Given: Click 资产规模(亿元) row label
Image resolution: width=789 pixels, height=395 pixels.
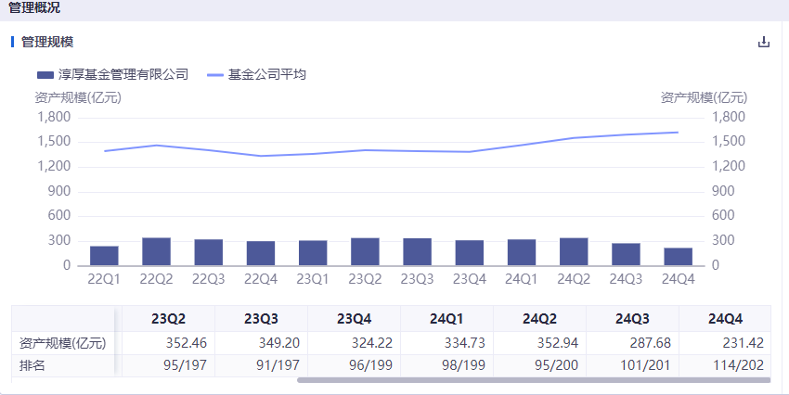Looking at the screenshot, I should [x=63, y=343].
